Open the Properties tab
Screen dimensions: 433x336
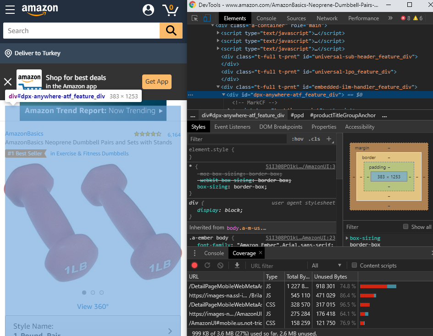tap(324, 127)
